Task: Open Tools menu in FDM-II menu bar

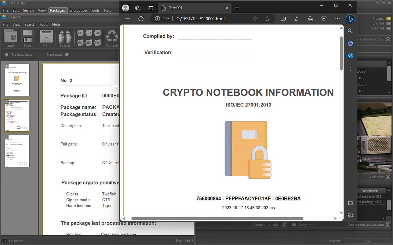Action: (x=96, y=10)
